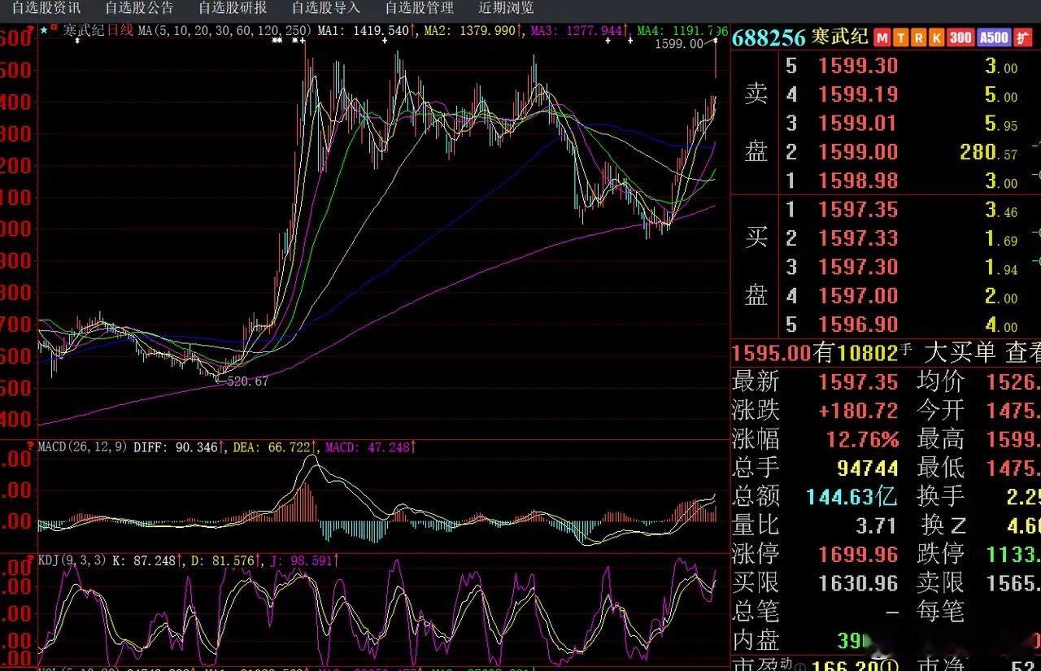Select buy level 4 price 1597.00
The image size is (1041, 671).
click(x=858, y=296)
